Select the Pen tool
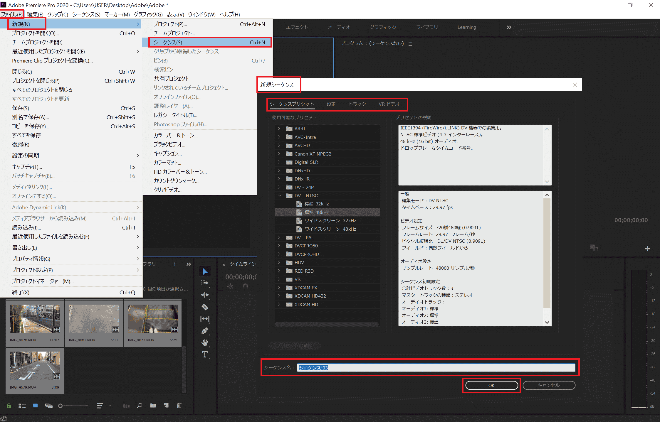660x422 pixels. click(205, 331)
